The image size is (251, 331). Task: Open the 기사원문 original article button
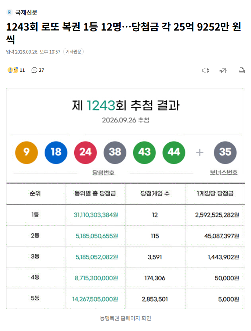(73, 52)
